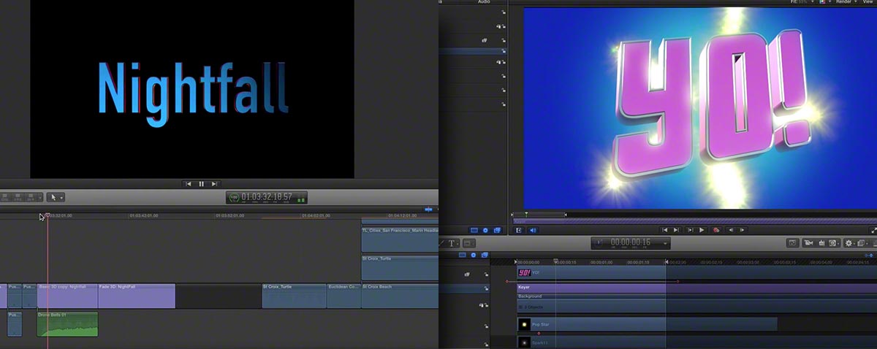The image size is (877, 349).
Task: Select the 'Fade 3D: NightFall' title clip
Action: [x=137, y=296]
